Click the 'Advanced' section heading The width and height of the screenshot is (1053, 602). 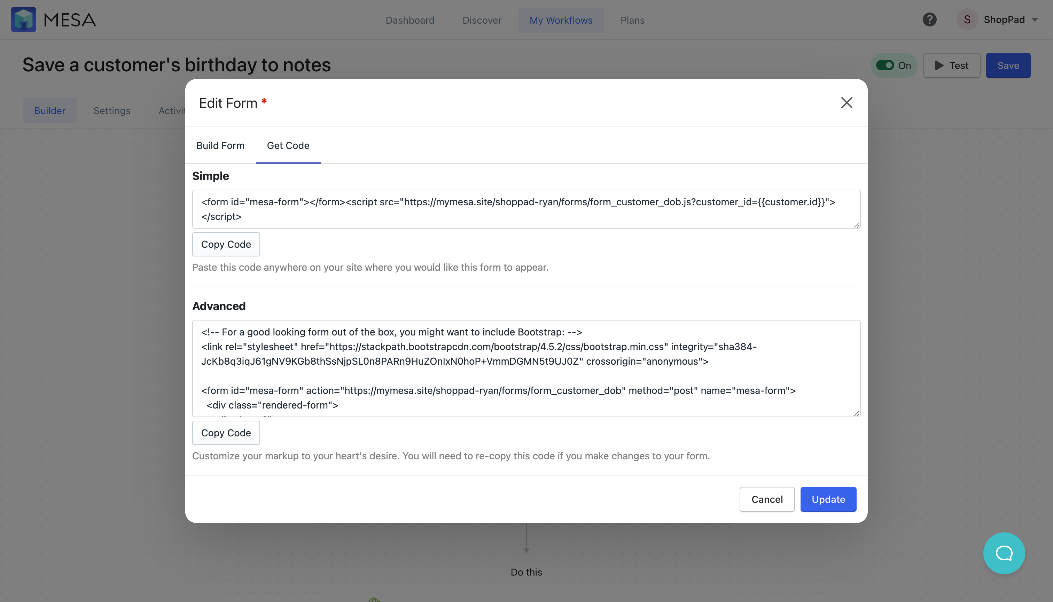pos(219,306)
